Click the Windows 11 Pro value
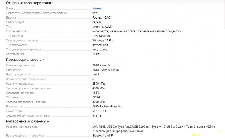The image size is (225, 139). point(103,41)
